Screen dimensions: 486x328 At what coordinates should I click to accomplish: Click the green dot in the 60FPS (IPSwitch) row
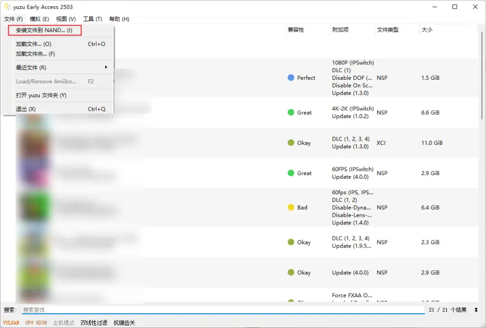click(291, 173)
